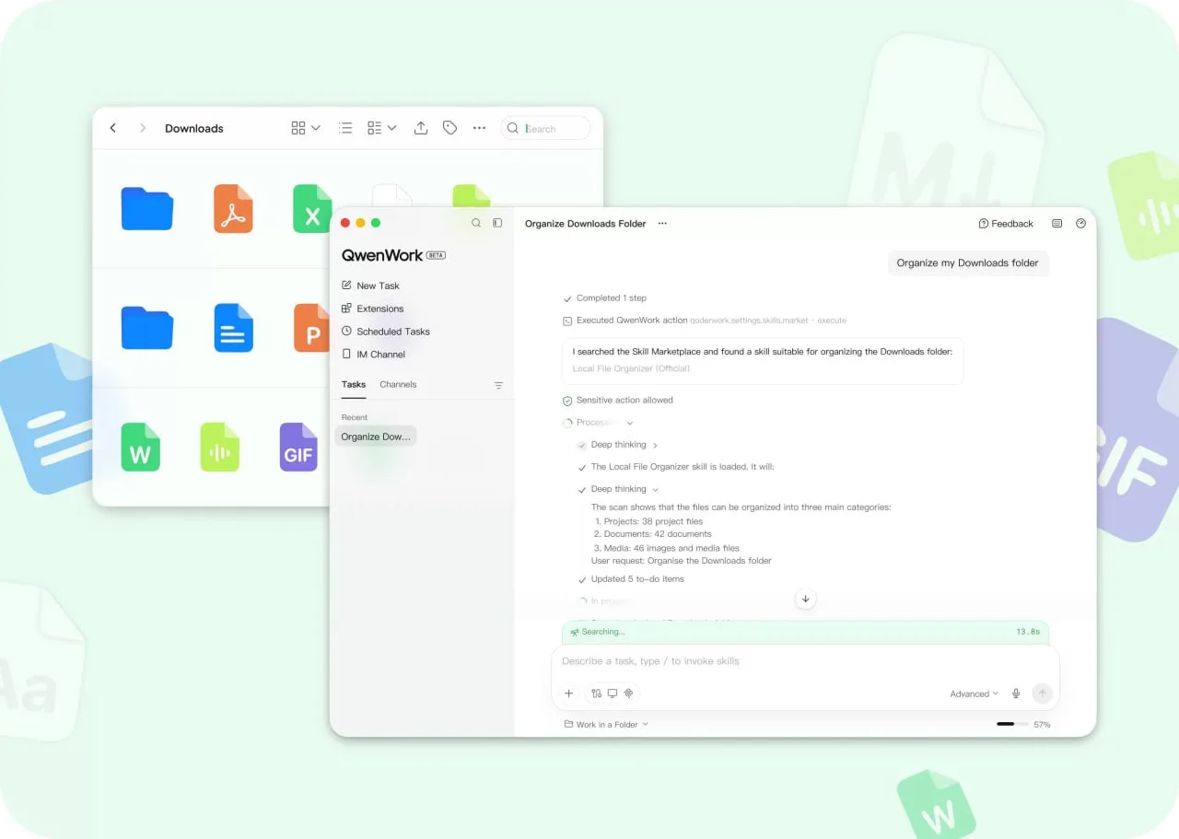Click the monitor screen icon in input box
Viewport: 1179px width, 839px height.
tap(613, 693)
